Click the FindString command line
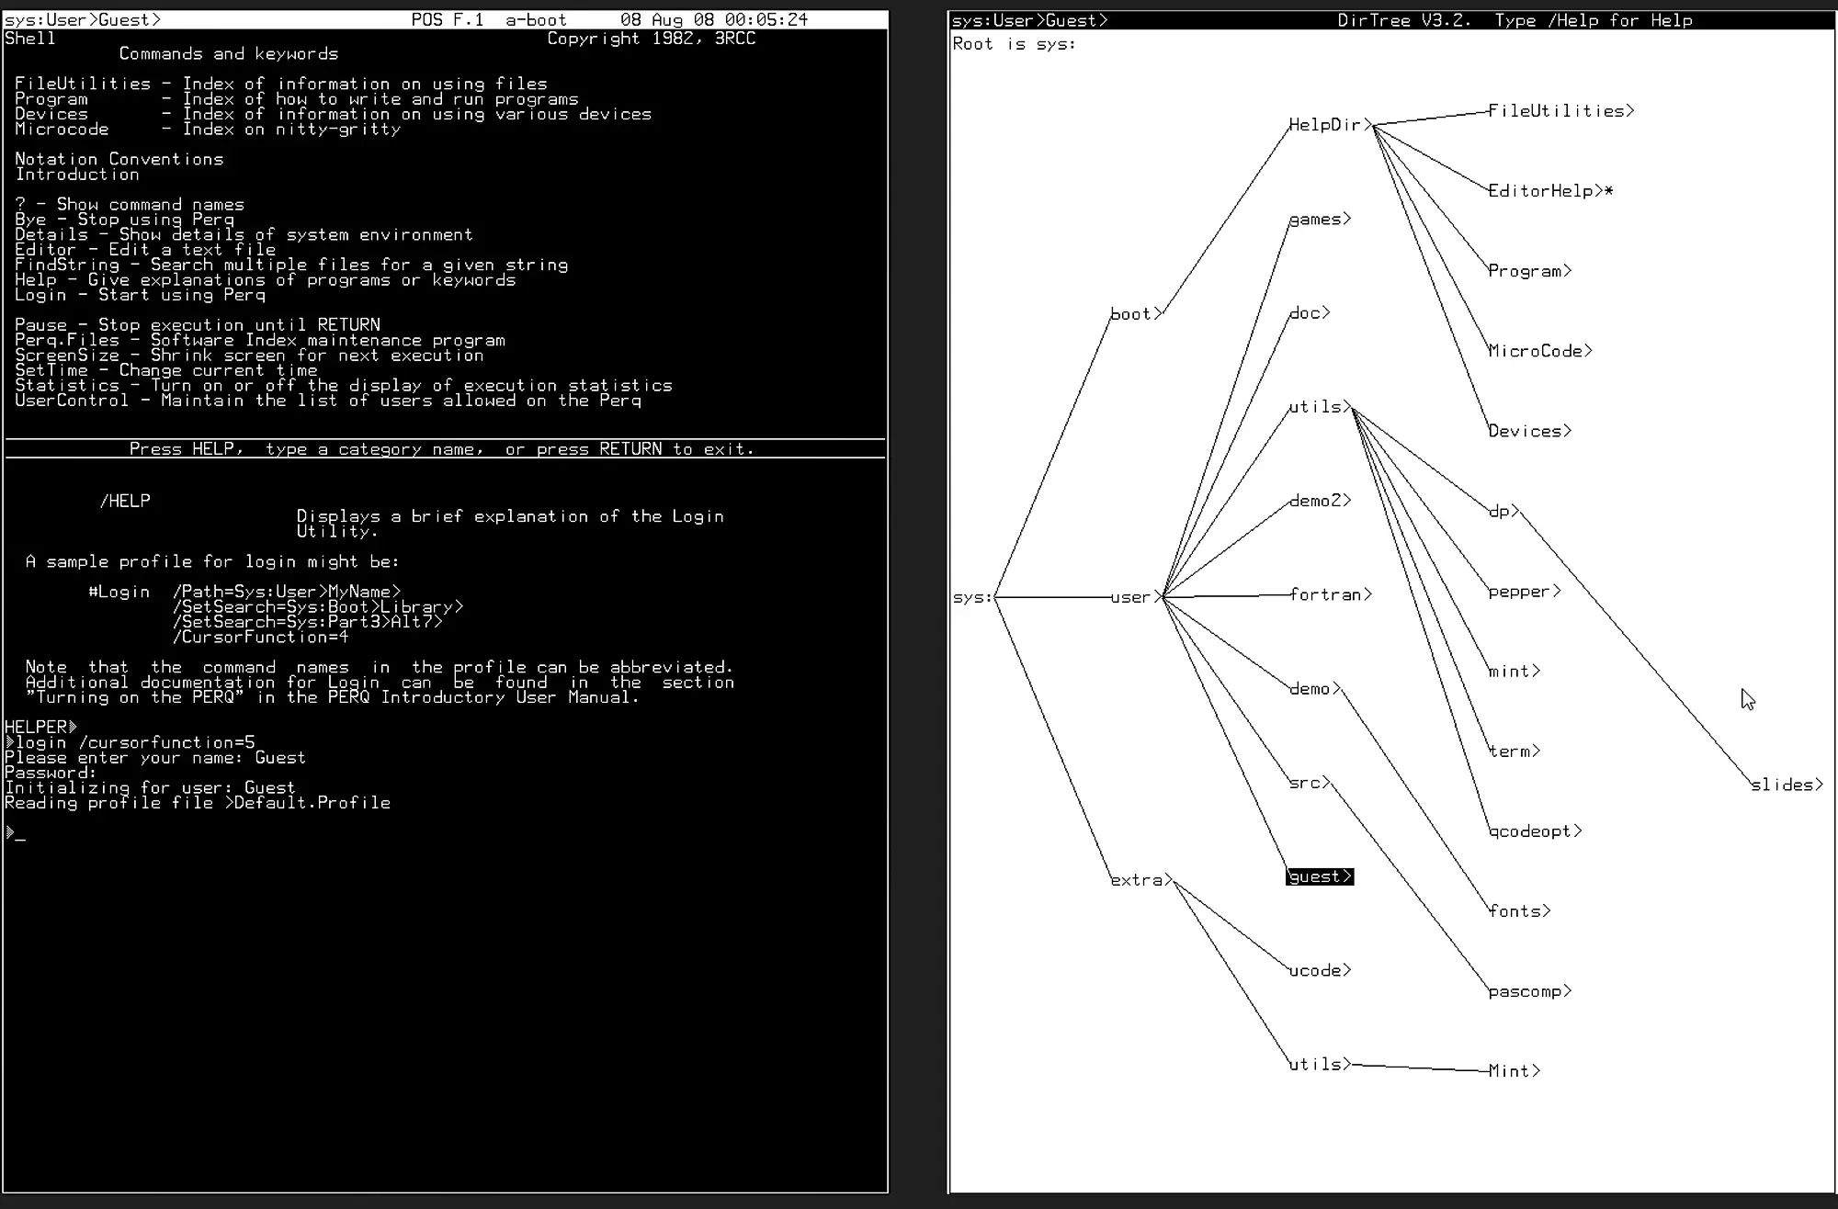The width and height of the screenshot is (1838, 1209). (291, 265)
